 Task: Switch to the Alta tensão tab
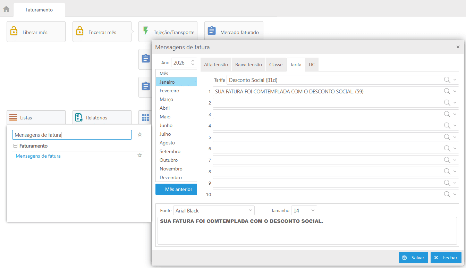[216, 65]
